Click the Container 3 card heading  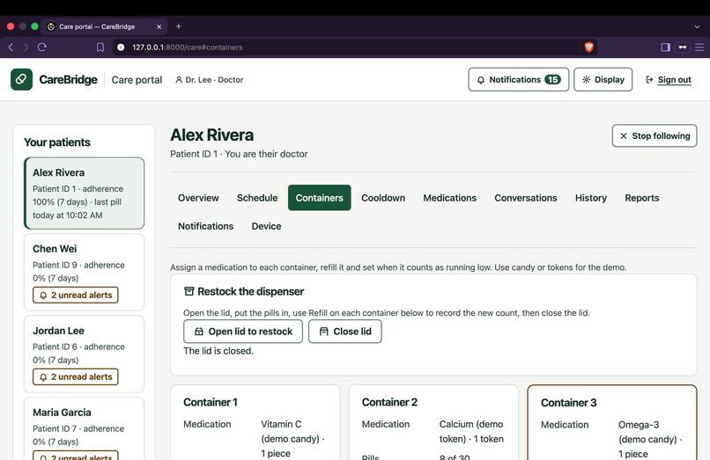(569, 403)
